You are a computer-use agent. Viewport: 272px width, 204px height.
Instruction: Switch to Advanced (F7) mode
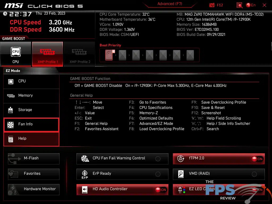pyautogui.click(x=170, y=4)
